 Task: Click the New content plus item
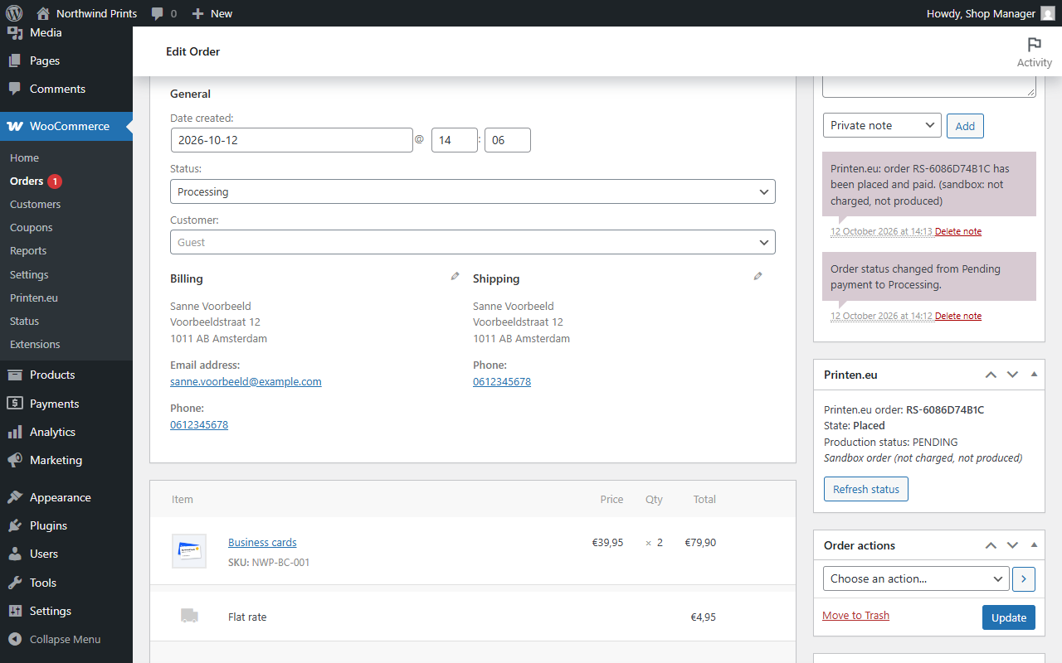tap(212, 13)
